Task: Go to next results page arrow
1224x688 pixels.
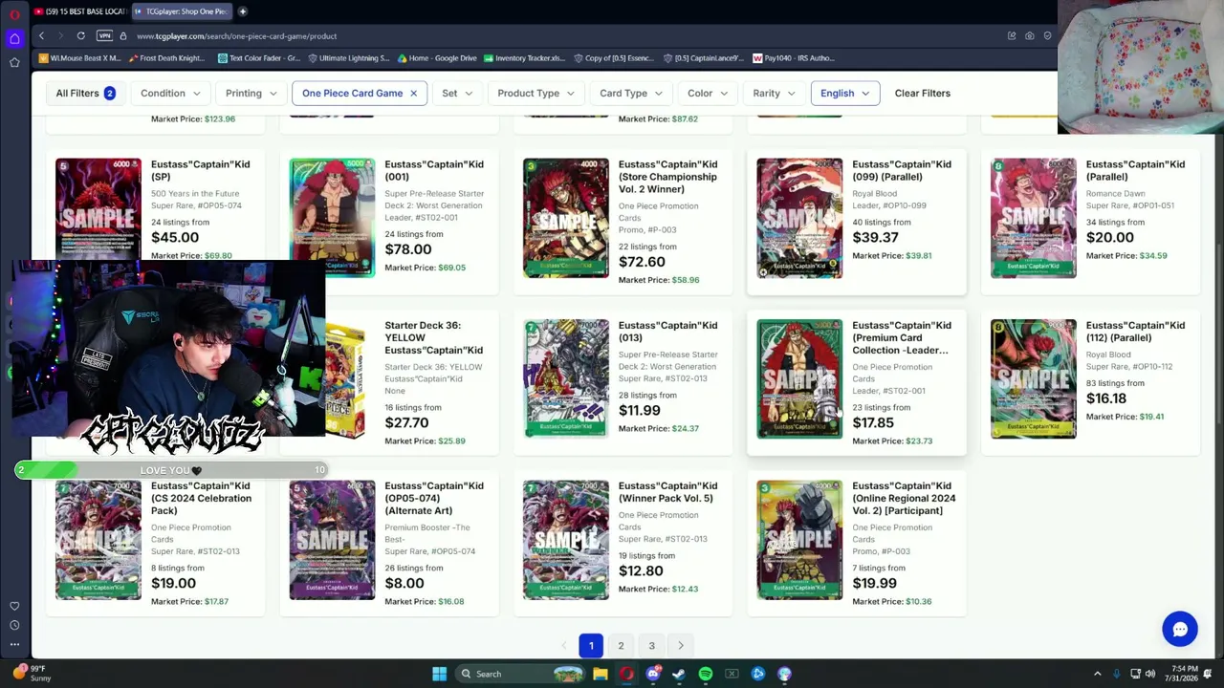Action: pos(681,646)
